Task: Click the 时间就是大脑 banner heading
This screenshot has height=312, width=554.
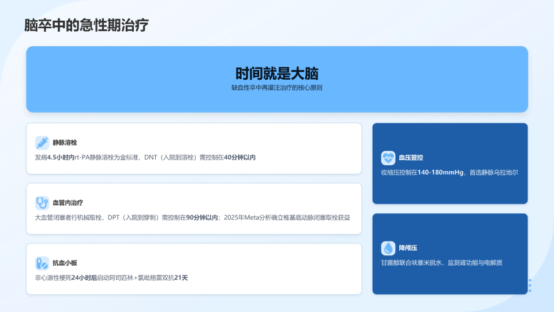Action: pyautogui.click(x=277, y=73)
